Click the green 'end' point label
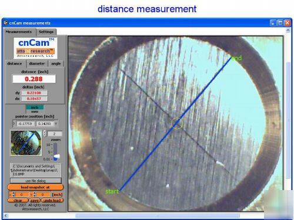294x220 pixels. (236, 58)
